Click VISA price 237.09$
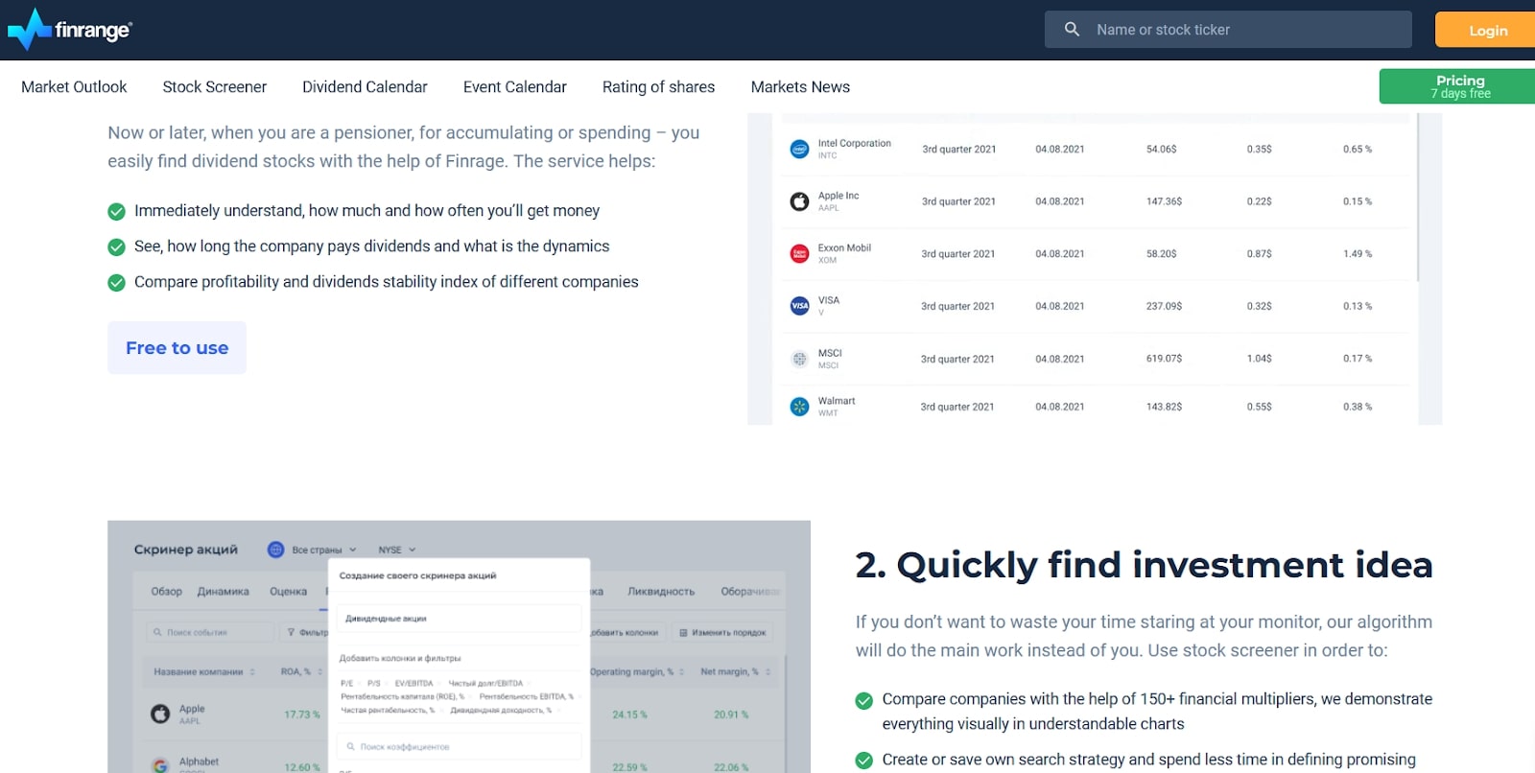The height and width of the screenshot is (773, 1535). coord(1164,306)
